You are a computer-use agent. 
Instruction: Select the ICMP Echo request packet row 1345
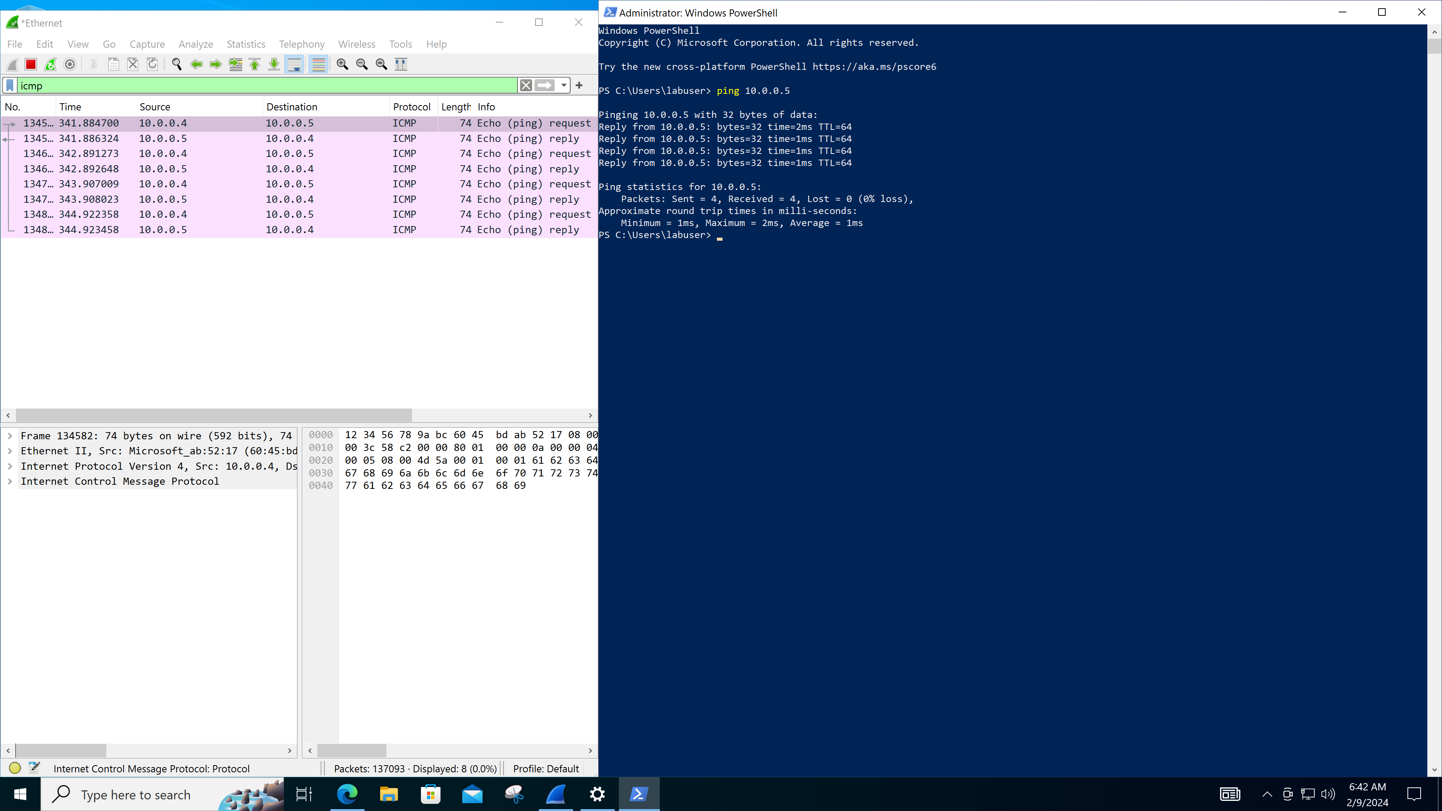[297, 123]
